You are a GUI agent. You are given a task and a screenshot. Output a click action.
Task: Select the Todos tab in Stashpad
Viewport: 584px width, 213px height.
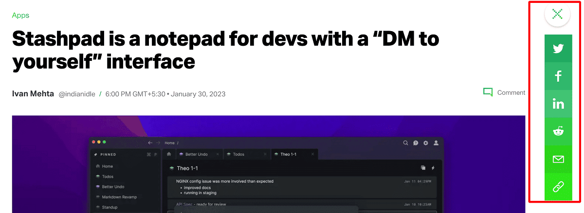pyautogui.click(x=238, y=154)
